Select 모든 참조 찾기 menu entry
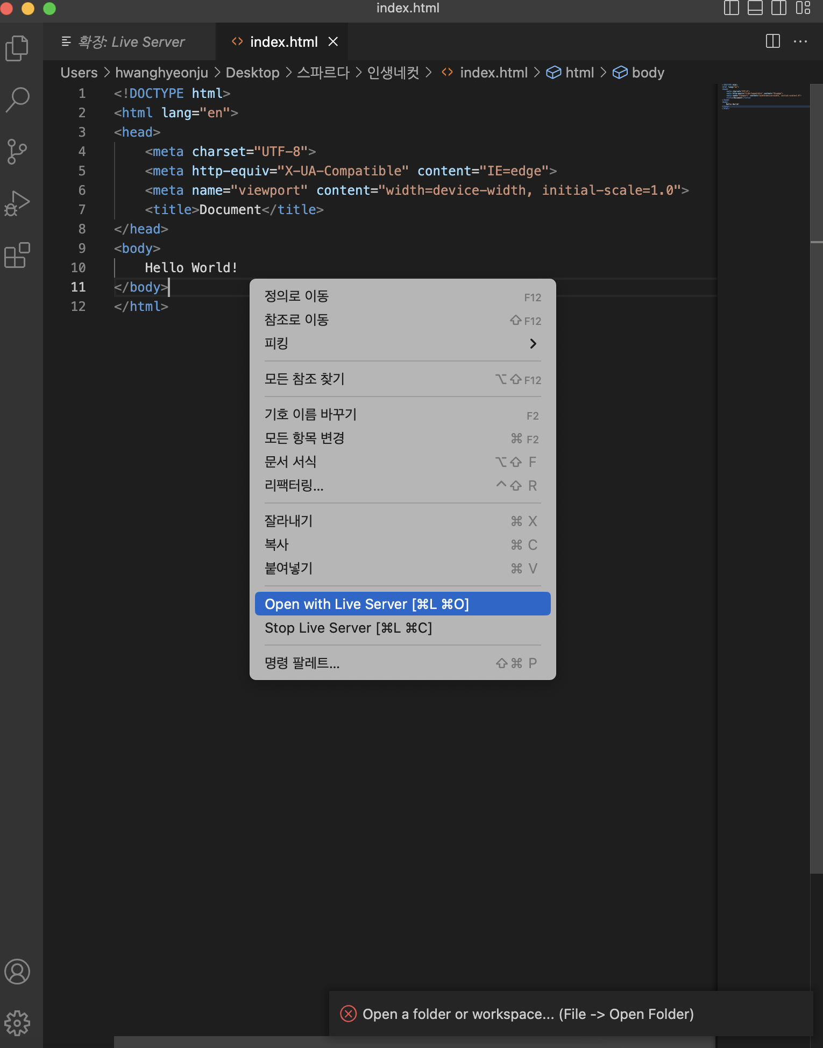 [x=402, y=379]
